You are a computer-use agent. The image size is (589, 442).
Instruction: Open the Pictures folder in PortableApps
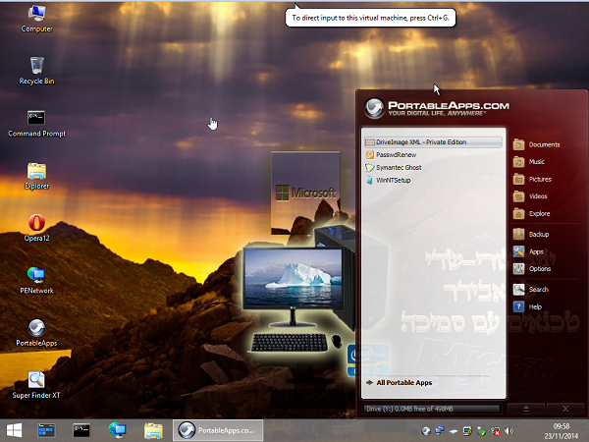pos(532,180)
